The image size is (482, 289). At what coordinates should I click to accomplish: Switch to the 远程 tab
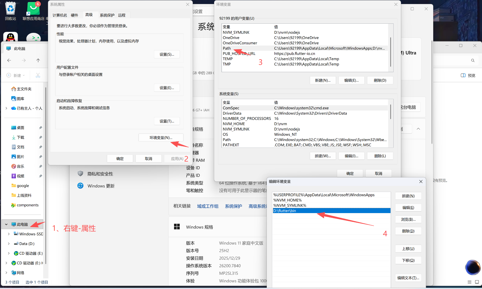tap(122, 15)
